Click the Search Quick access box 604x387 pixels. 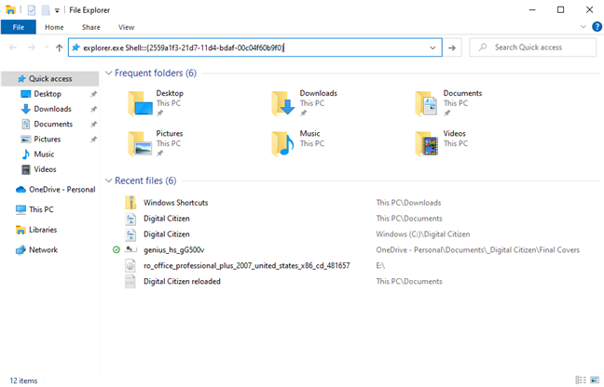tap(532, 47)
